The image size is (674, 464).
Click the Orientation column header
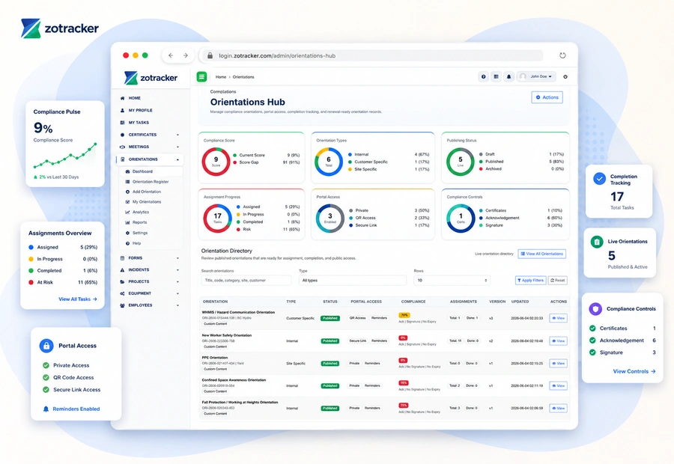point(216,302)
